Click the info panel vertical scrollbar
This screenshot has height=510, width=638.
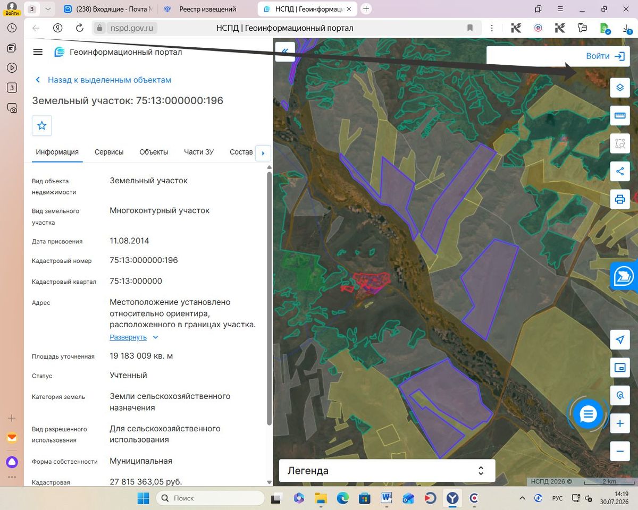pos(269,297)
